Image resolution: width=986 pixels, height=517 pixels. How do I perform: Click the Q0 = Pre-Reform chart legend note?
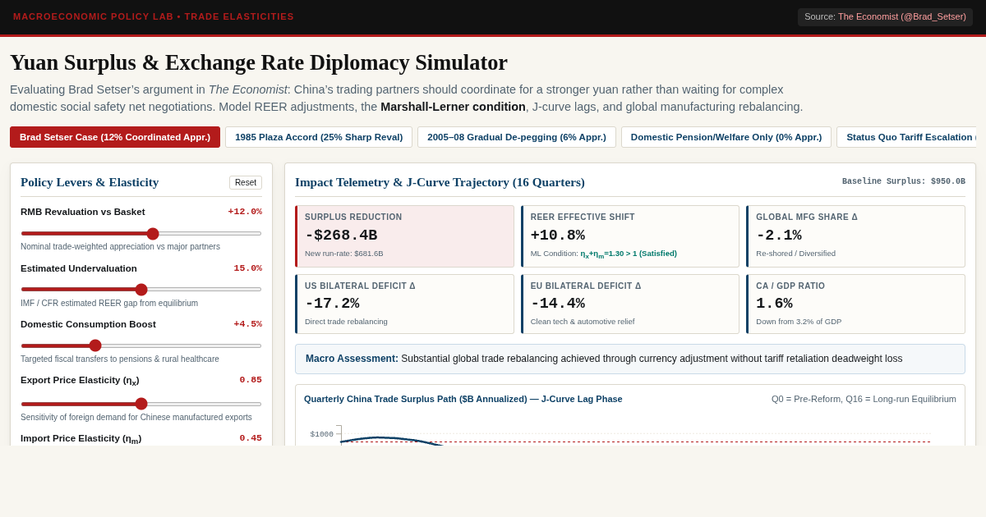pyautogui.click(x=864, y=399)
